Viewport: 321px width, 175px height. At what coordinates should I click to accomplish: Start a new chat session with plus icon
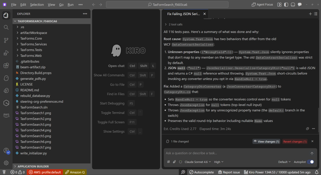tap(310, 14)
